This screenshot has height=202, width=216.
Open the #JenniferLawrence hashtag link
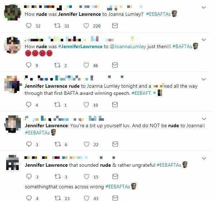(80, 47)
